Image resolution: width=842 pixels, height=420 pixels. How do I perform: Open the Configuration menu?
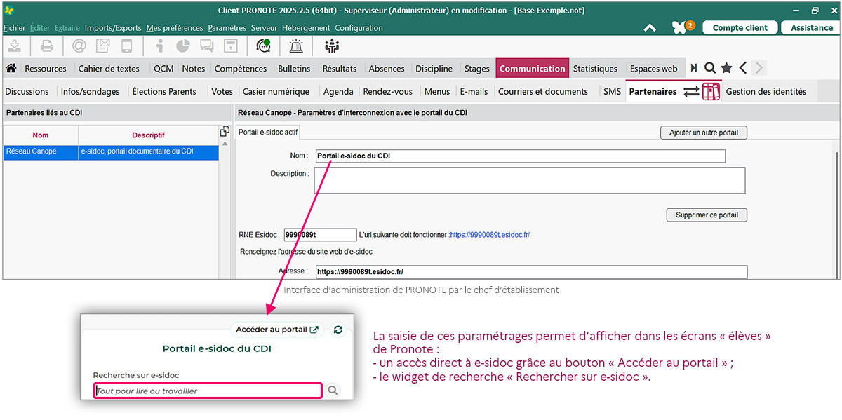359,28
